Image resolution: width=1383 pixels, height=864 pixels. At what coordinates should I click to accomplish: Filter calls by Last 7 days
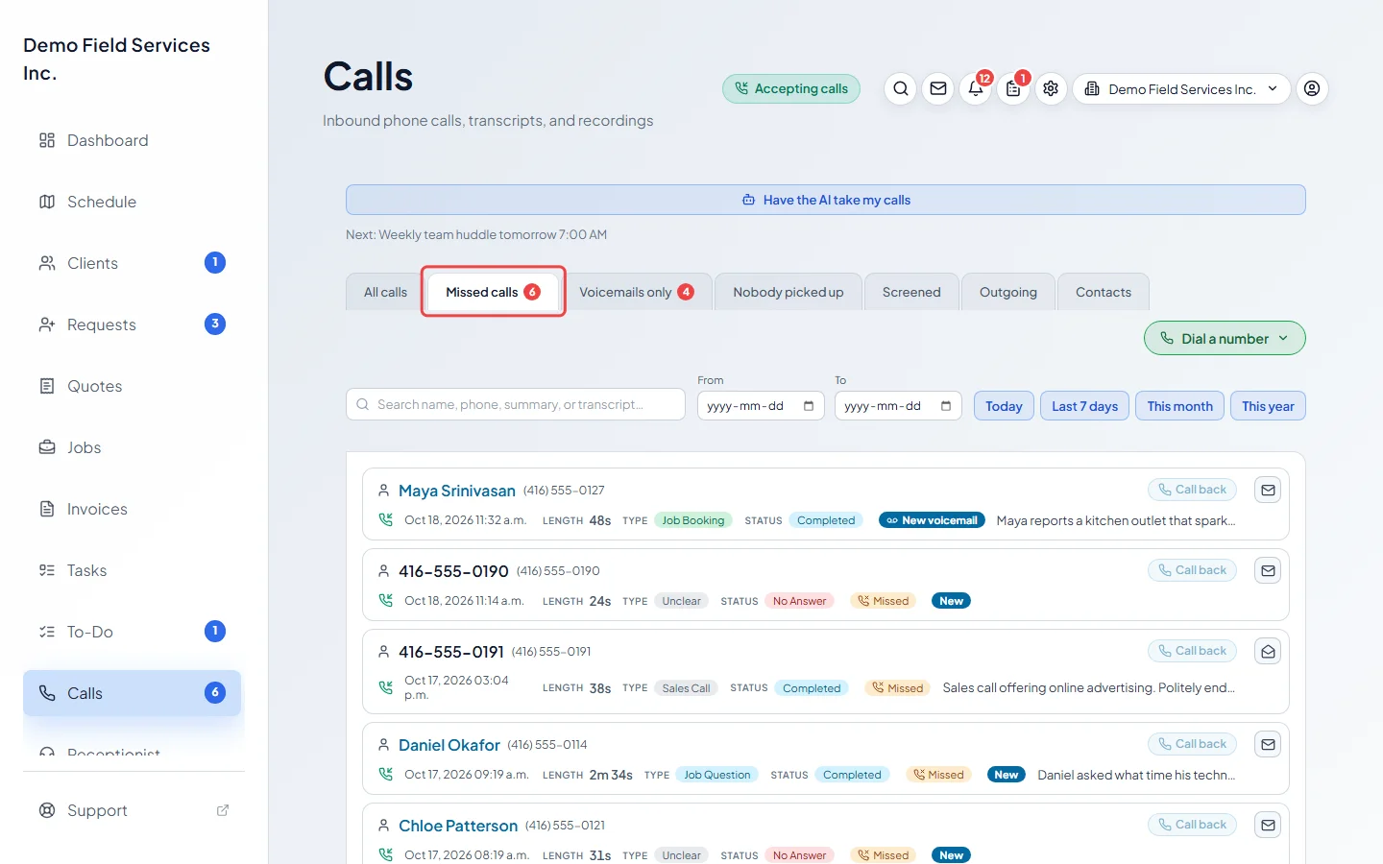pos(1085,406)
